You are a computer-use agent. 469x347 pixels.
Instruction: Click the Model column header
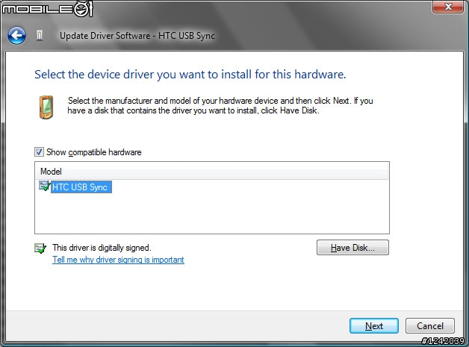click(x=212, y=172)
